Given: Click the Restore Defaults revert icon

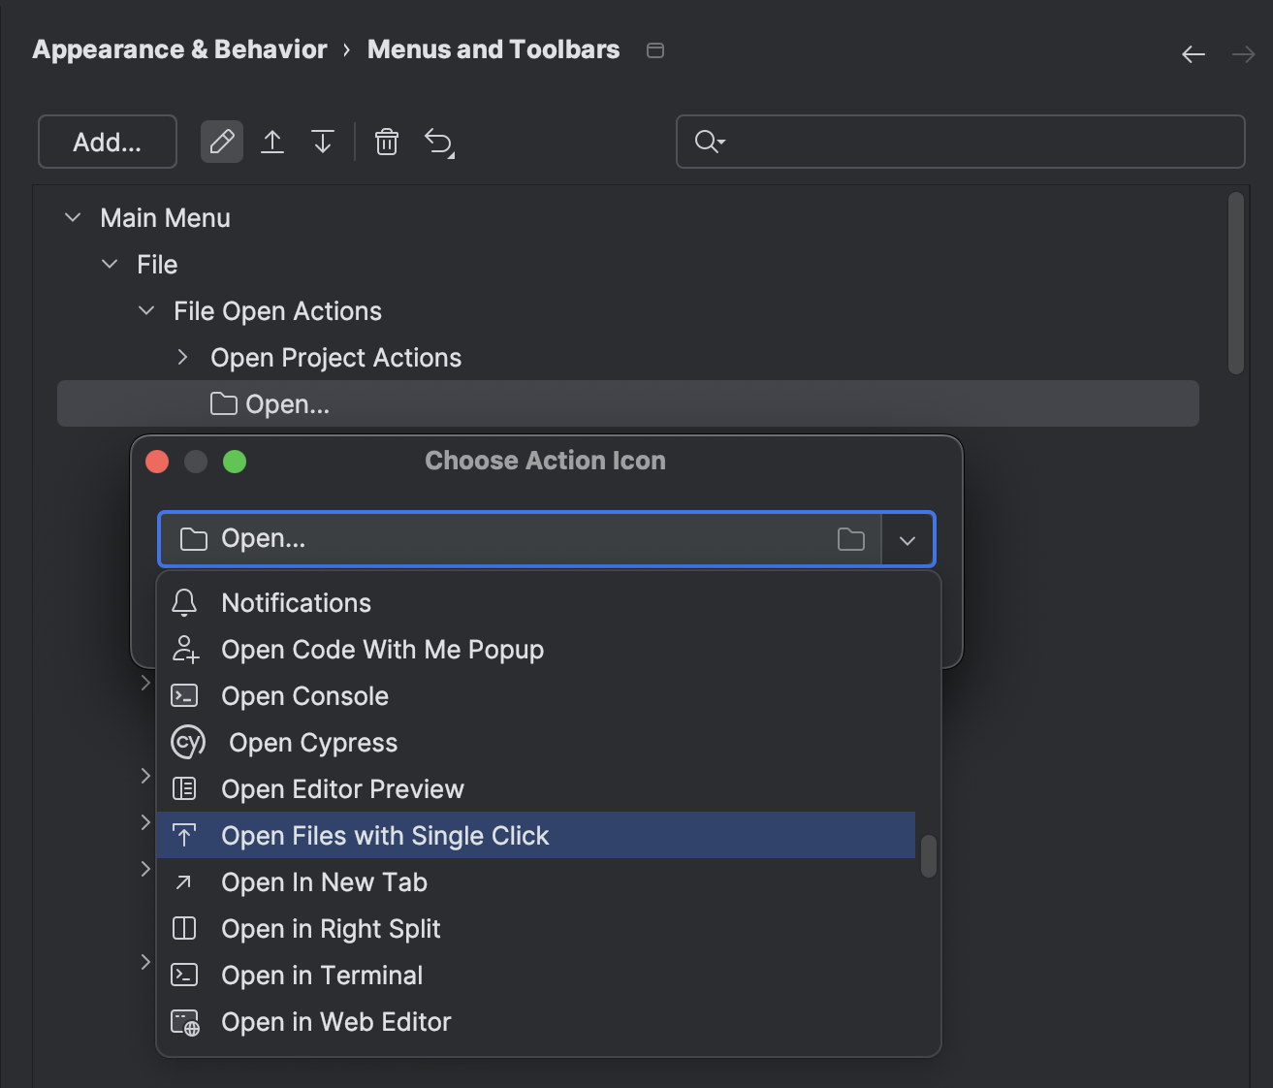Looking at the screenshot, I should [439, 142].
